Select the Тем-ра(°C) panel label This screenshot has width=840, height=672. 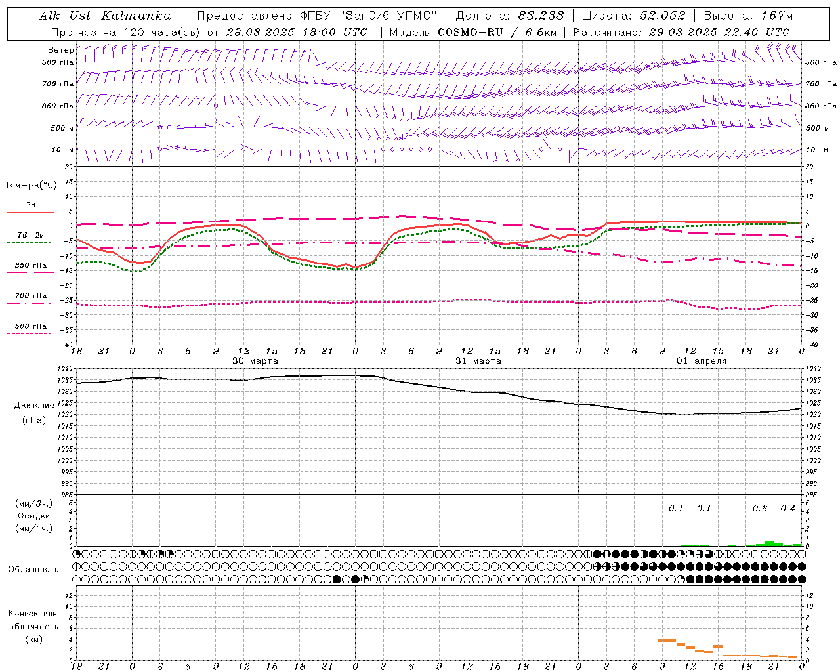point(31,186)
